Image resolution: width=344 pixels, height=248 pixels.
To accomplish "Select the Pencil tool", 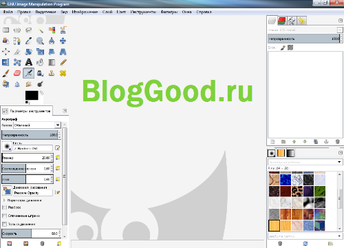I will 63,62.
